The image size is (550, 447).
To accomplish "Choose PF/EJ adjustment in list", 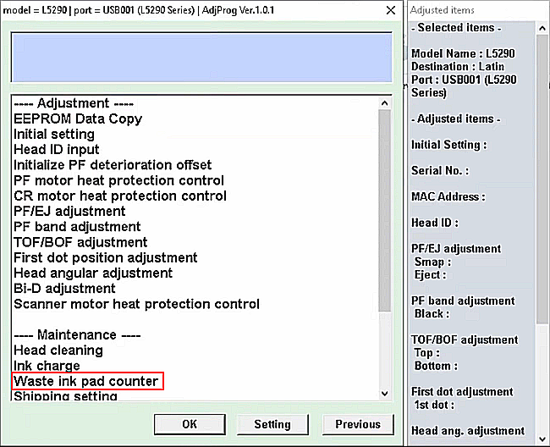I will (69, 211).
